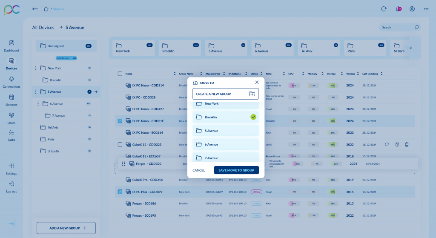The image size is (436, 238).
Task: Select Tel Aviv group in left tree
Action: click(66, 127)
